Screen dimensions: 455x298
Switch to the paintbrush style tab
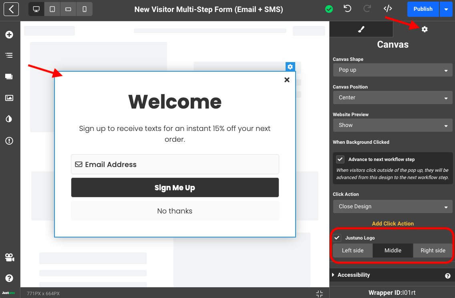(361, 29)
